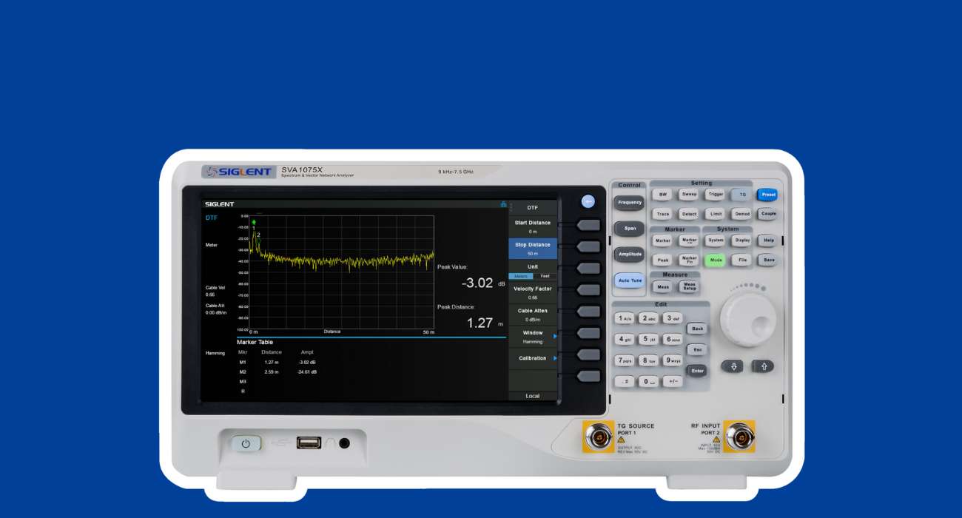Push the Span key

tap(630, 229)
